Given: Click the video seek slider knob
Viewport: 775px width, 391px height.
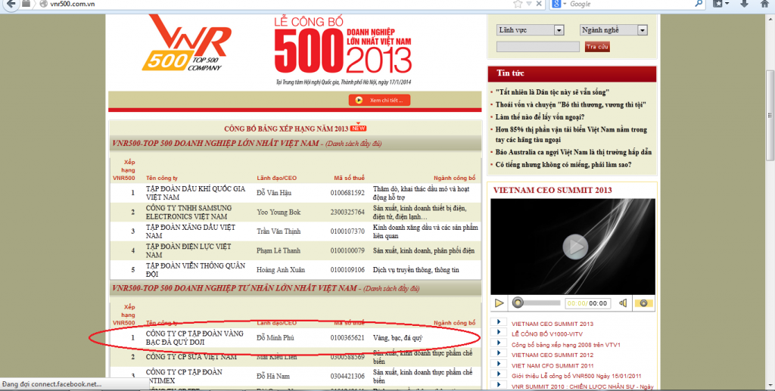Looking at the screenshot, I should pos(518,303).
